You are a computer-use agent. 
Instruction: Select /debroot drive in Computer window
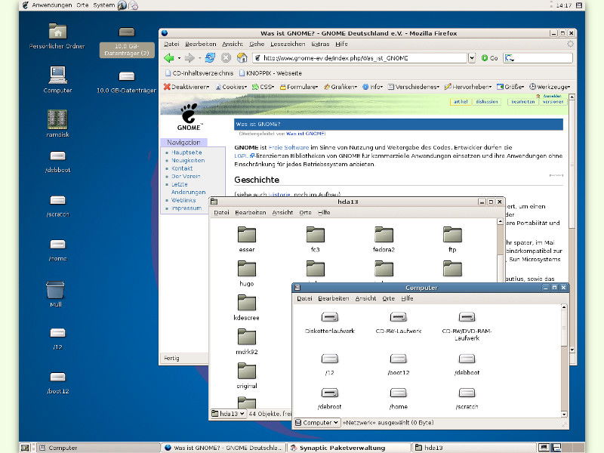(330, 399)
